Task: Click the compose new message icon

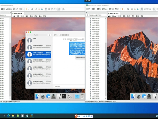Action: pyautogui.click(x=50, y=35)
